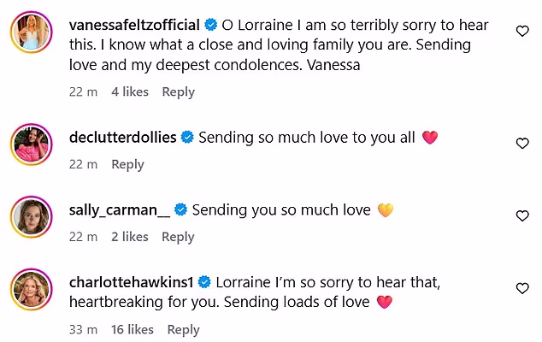This screenshot has height=342, width=542.
Task: Open the vanessafeltzofficial username link
Action: tap(134, 25)
